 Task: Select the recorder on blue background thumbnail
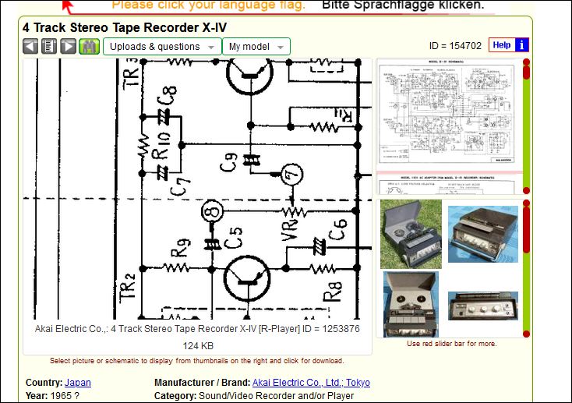tap(483, 234)
